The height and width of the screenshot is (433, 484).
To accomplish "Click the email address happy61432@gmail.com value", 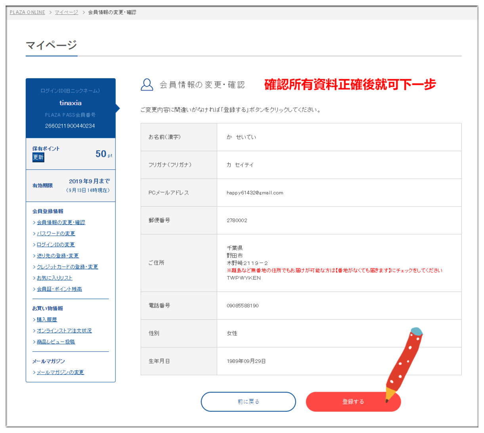I will [x=254, y=193].
